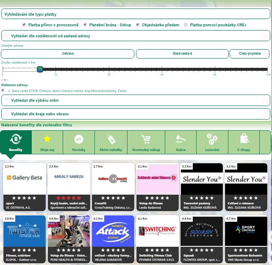
Task: Set distance slider to the 40 mark
Action: [109, 69]
